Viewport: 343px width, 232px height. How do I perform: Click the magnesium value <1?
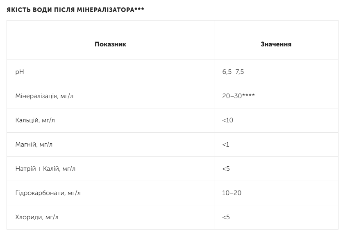226,145
